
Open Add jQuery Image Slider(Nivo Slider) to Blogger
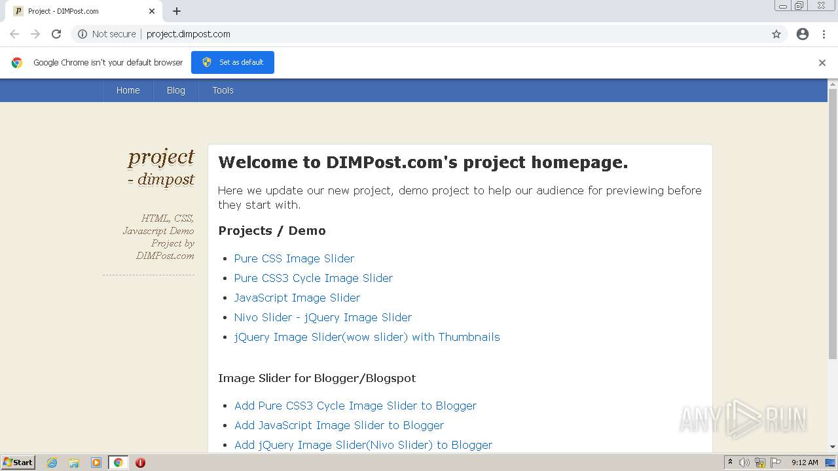tap(363, 445)
